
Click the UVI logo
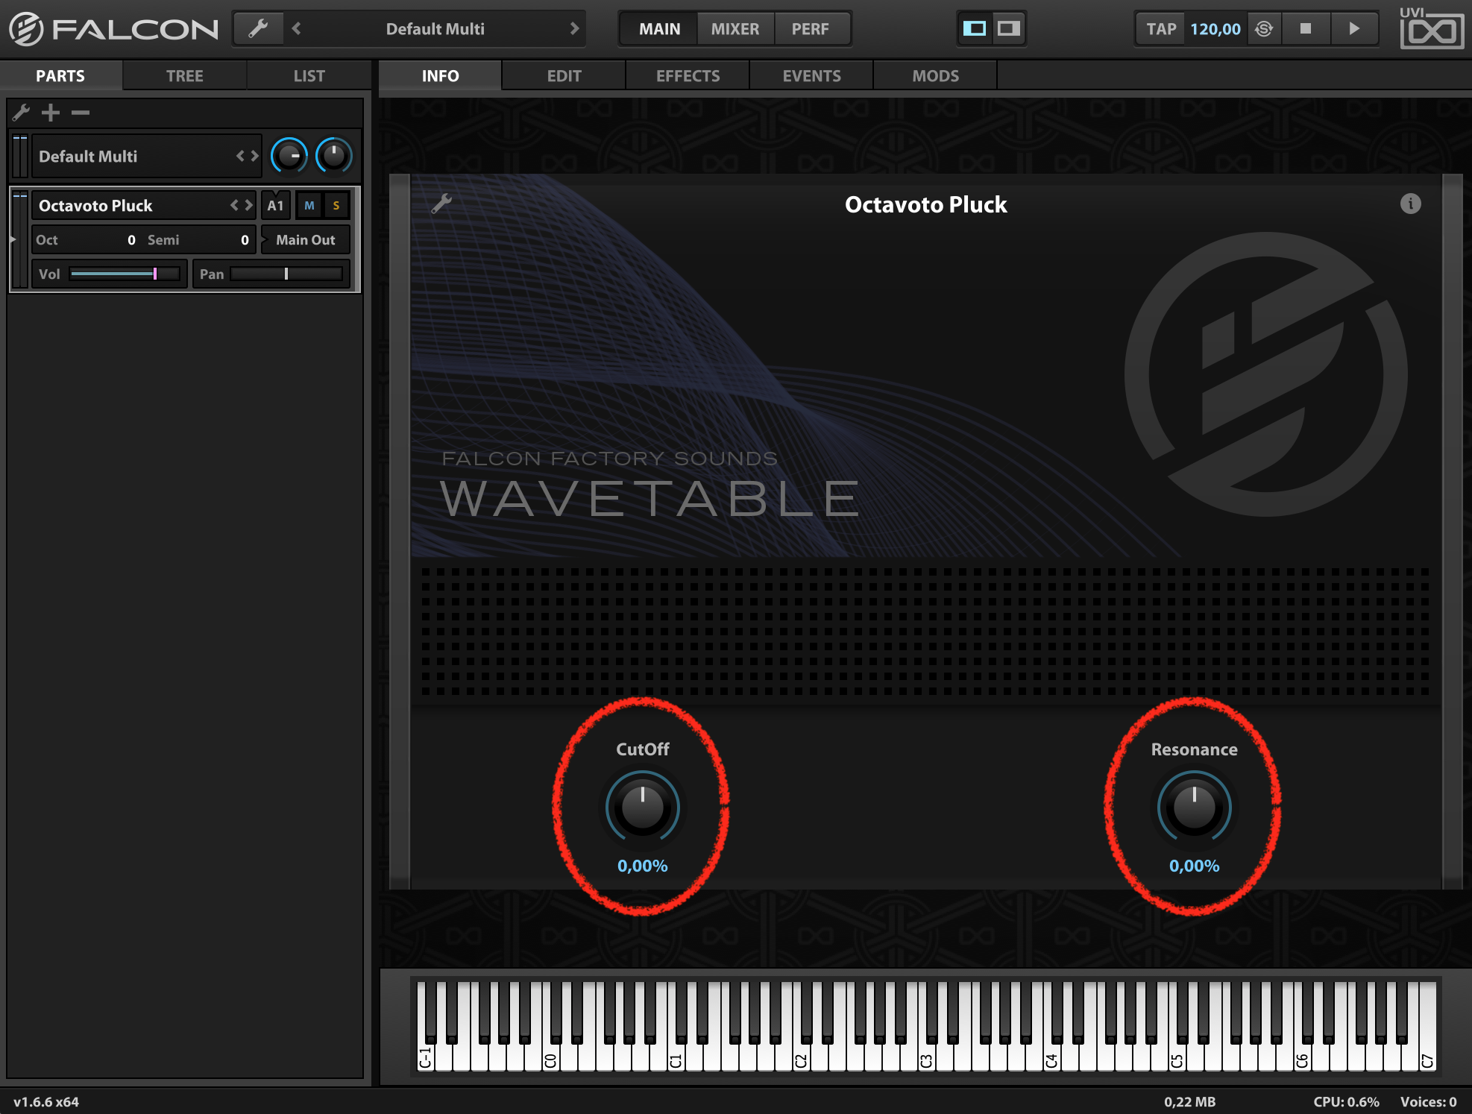click(x=1430, y=28)
